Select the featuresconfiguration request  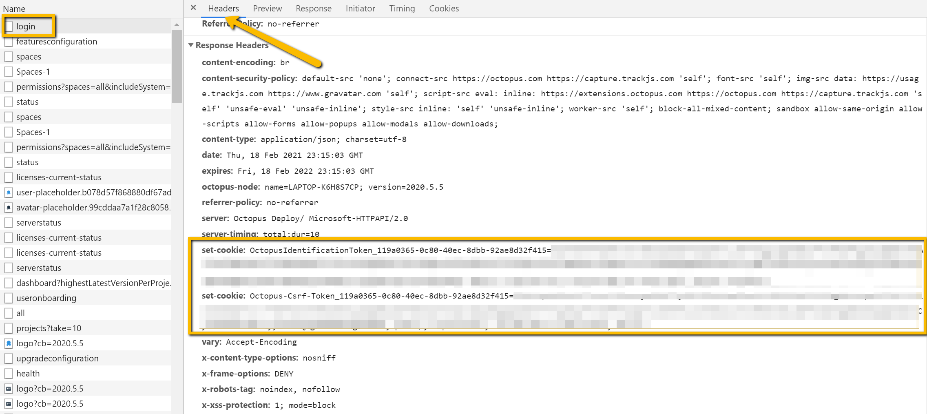(x=57, y=41)
